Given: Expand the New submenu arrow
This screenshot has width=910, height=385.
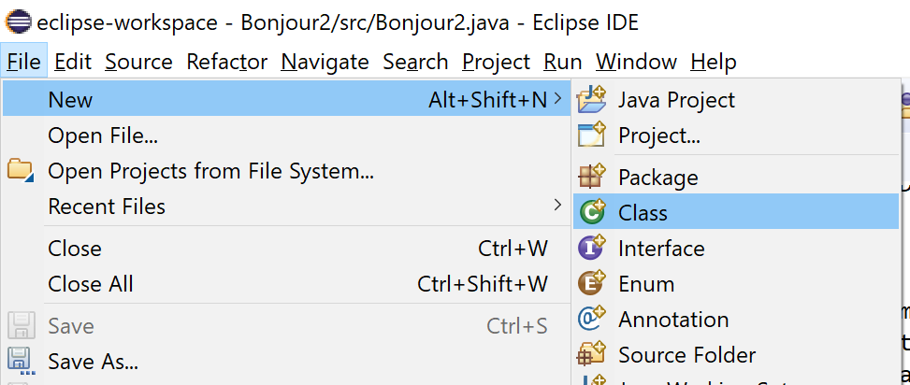Looking at the screenshot, I should tap(558, 98).
